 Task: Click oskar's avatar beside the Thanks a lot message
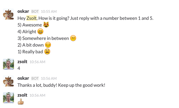[8, 81]
